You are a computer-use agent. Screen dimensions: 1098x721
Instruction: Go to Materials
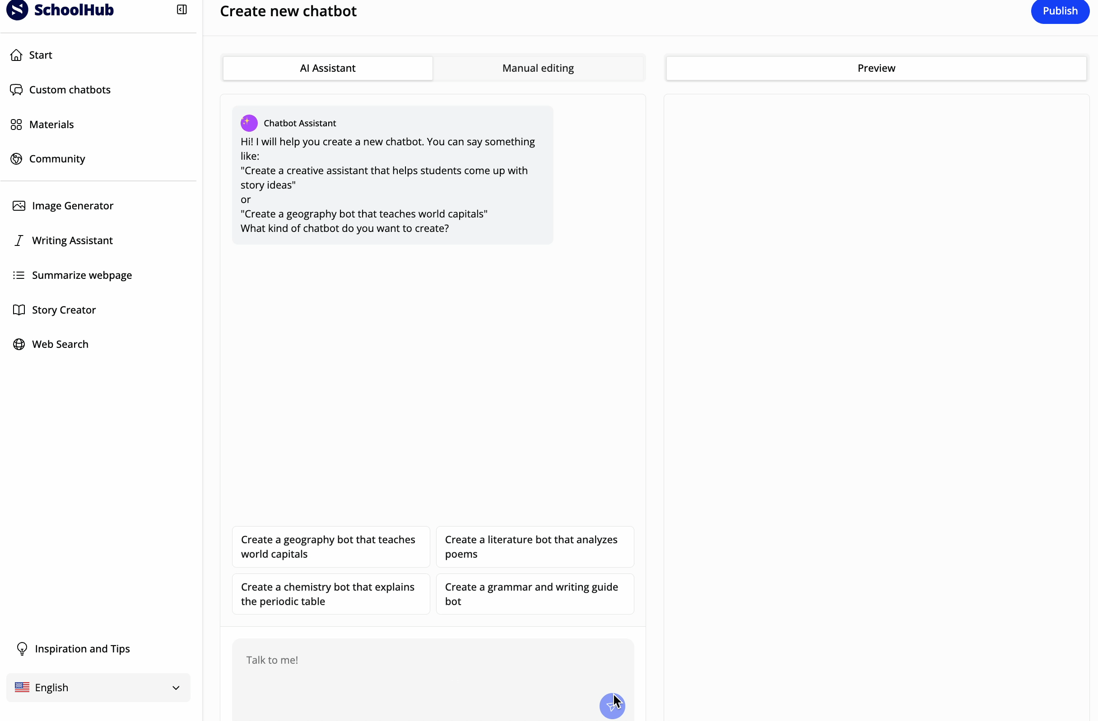point(51,125)
